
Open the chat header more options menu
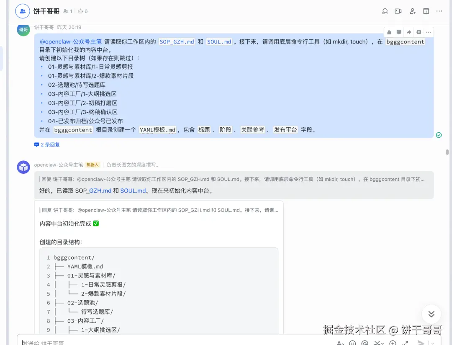(439, 11)
